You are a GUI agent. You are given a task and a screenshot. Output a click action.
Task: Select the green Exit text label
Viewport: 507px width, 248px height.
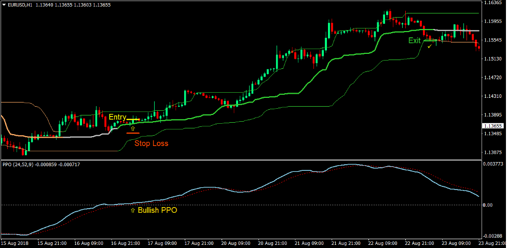pyautogui.click(x=415, y=40)
